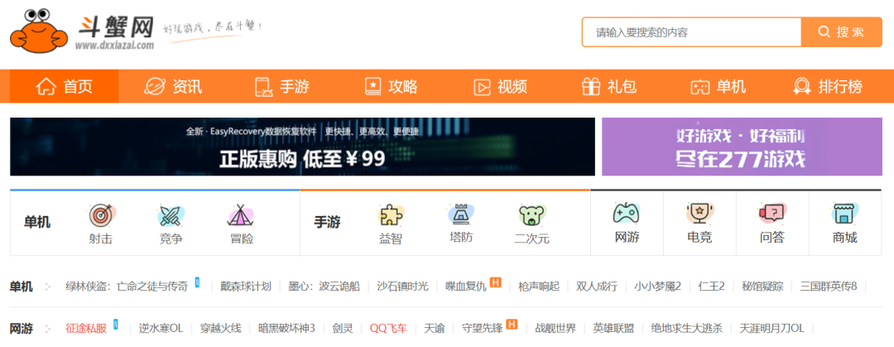Open the 戴森球计划 link
894x347 pixels.
(x=246, y=287)
